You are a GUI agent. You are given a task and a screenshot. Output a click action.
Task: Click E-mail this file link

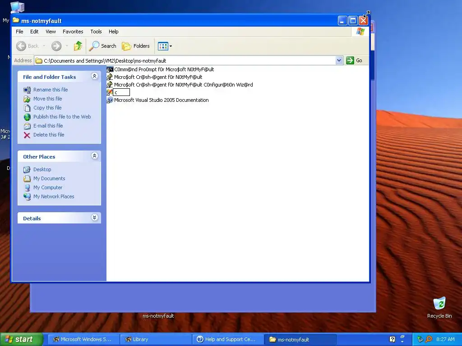(x=48, y=126)
